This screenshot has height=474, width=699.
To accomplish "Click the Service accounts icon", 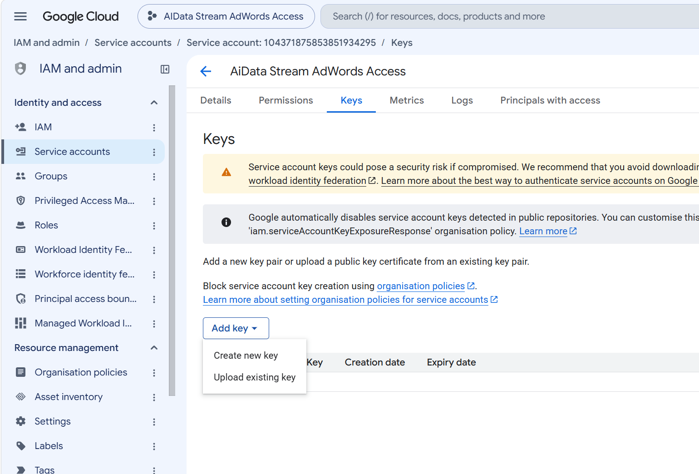I will [21, 152].
